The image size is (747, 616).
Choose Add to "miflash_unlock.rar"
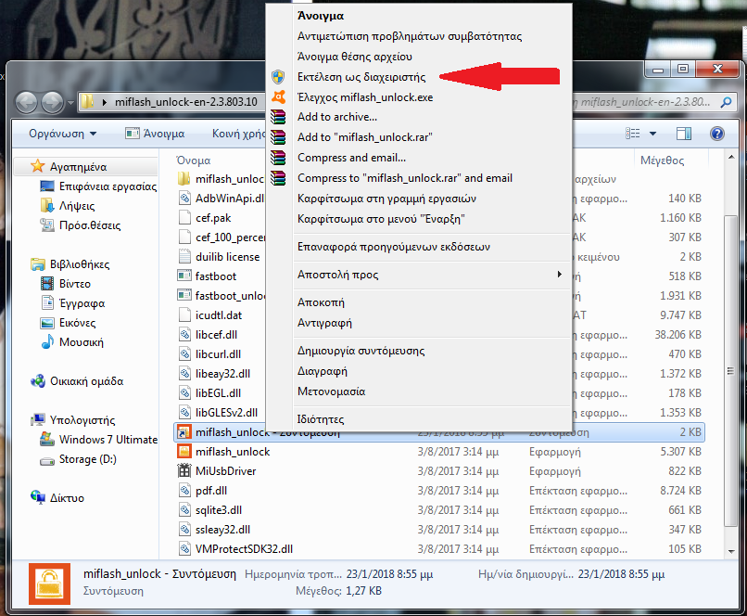(x=365, y=137)
